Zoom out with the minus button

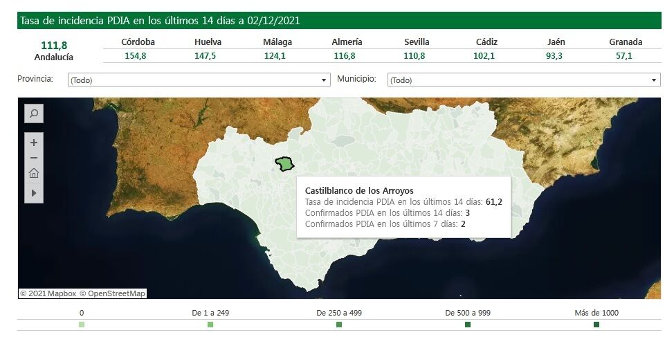point(34,158)
